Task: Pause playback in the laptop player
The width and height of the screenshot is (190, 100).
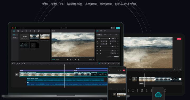Action: [73, 60]
